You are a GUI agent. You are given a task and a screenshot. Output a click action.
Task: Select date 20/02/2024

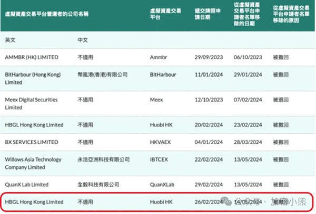point(209,125)
